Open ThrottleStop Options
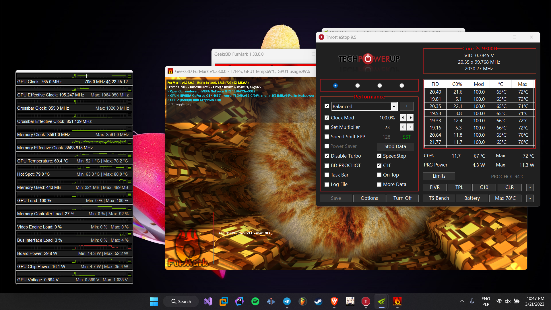 pos(369,198)
